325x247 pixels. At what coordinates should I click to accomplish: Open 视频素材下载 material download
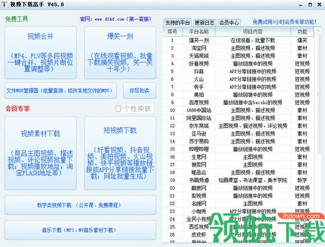coord(40,153)
